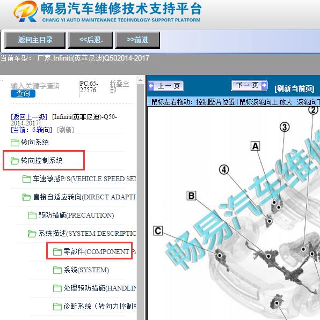Collapse the 系统描述(SYSTEM DESCRIPTIC node
This screenshot has width=320, height=320.
click(88, 233)
